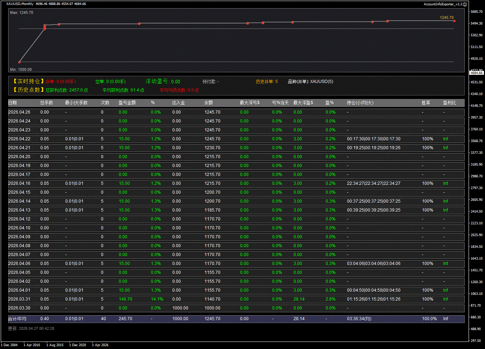
Task: Click the last red point on the equity curve
Action: coord(454,21)
